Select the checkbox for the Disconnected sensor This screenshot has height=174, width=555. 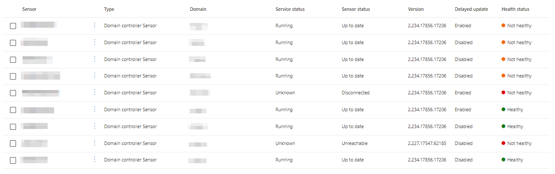(13, 93)
